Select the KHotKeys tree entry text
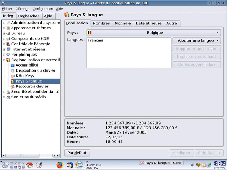Viewport: 227px width, 170px height. point(25,76)
